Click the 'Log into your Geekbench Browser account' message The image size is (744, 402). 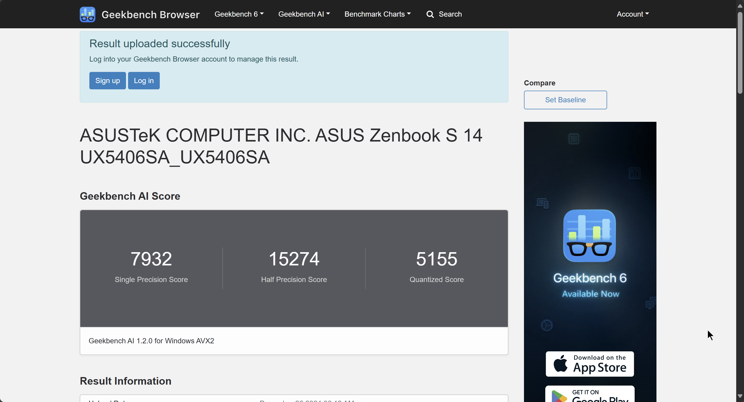(194, 59)
